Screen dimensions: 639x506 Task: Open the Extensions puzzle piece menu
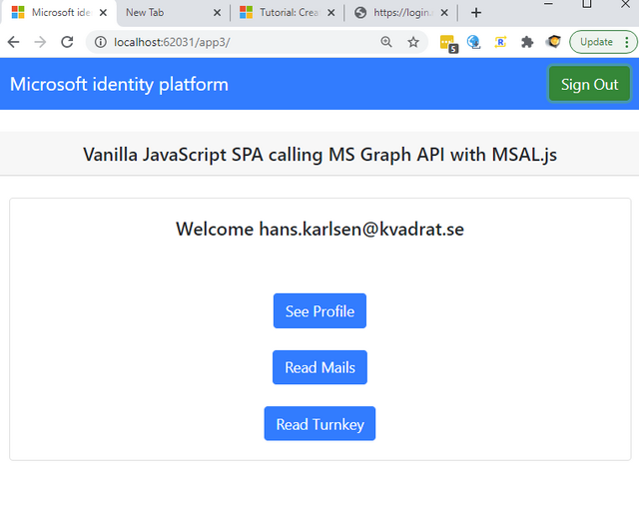coord(527,42)
